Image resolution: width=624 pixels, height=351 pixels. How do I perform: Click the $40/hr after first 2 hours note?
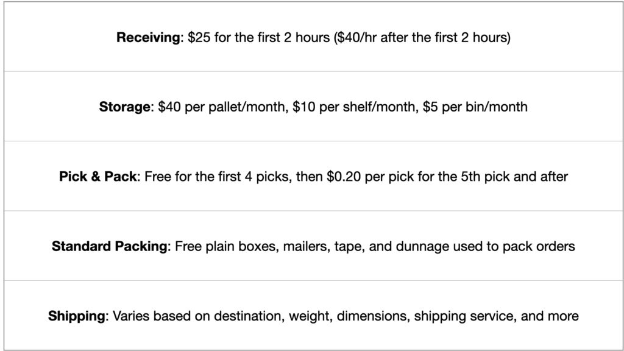[x=422, y=37]
